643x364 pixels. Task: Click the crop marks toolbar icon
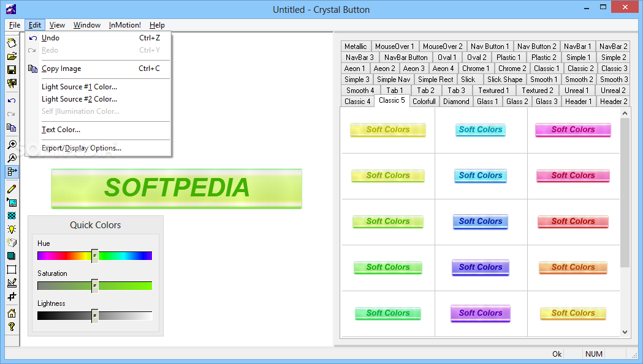12,297
